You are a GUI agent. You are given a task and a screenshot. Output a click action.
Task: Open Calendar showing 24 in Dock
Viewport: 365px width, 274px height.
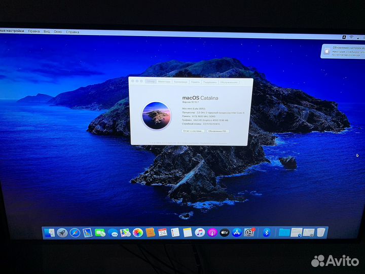(163, 232)
